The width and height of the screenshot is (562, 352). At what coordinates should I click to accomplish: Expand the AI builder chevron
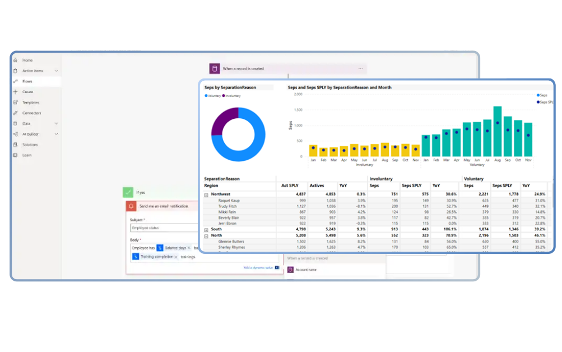tap(56, 134)
